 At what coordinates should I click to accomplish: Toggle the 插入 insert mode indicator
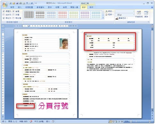click(x=48, y=121)
